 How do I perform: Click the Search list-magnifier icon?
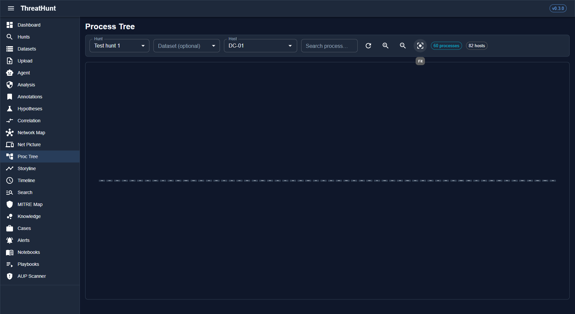tap(10, 192)
